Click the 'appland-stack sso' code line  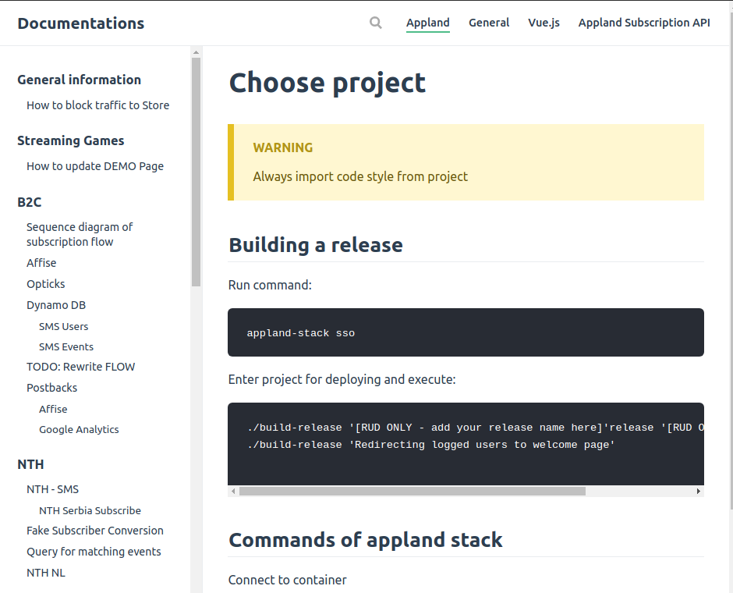[x=300, y=333]
